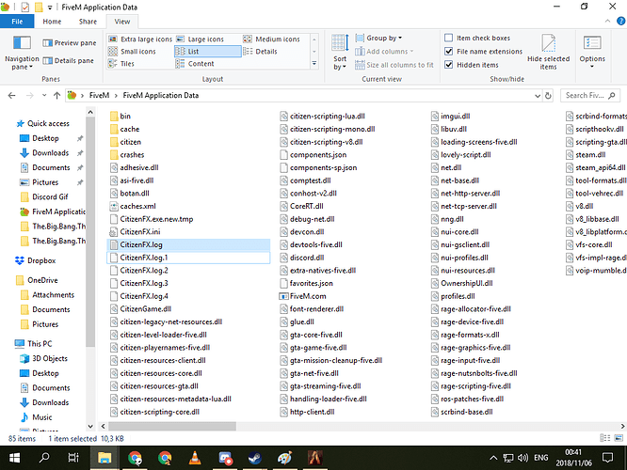Select the CitizenFX.ini file
The image size is (627, 470).
coord(135,231)
